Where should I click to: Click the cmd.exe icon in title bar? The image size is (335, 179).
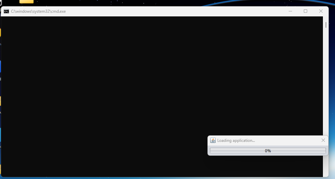6,11
